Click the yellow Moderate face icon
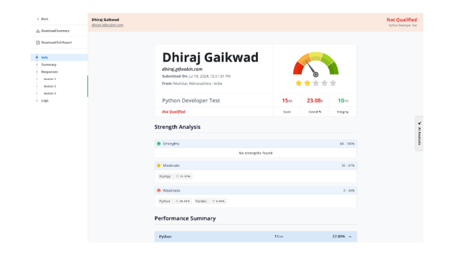 [x=159, y=165]
